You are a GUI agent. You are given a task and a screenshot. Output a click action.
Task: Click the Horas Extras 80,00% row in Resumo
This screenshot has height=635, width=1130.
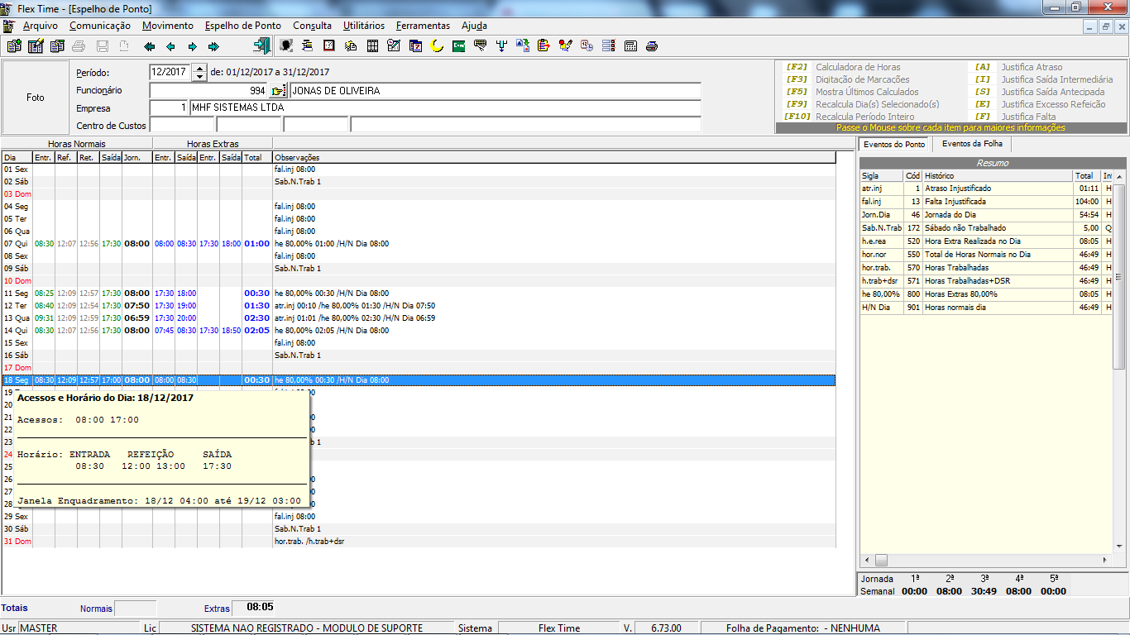click(986, 294)
